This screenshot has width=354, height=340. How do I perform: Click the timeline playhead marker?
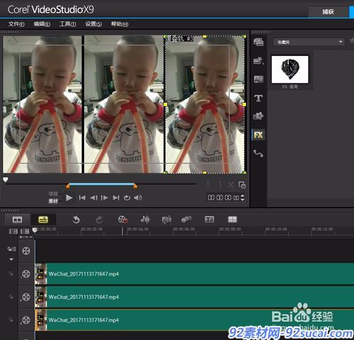click(x=35, y=229)
